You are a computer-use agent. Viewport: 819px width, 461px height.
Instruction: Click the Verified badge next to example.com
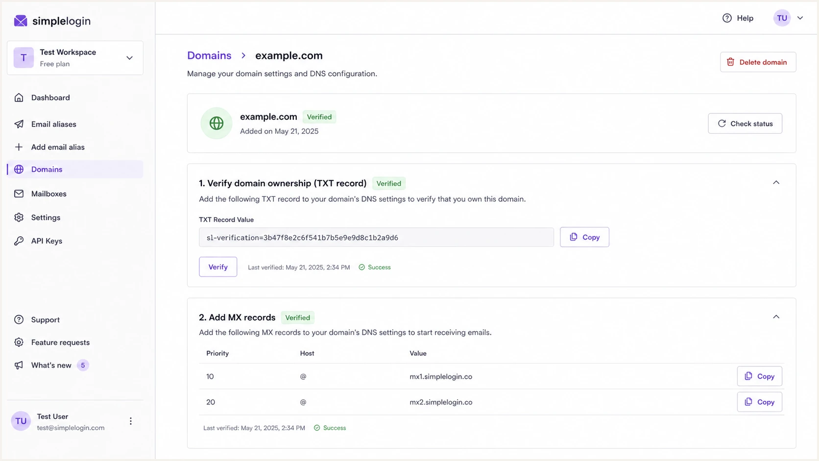click(x=319, y=117)
